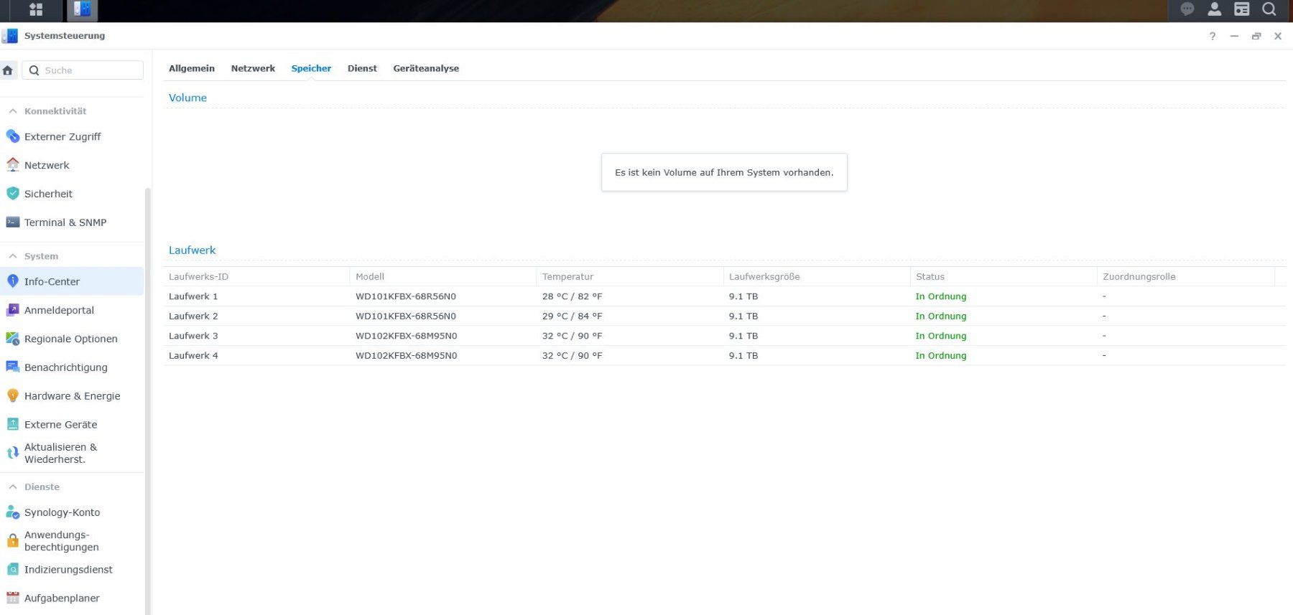Click the Suche search field
The height and width of the screenshot is (615, 1293).
83,70
